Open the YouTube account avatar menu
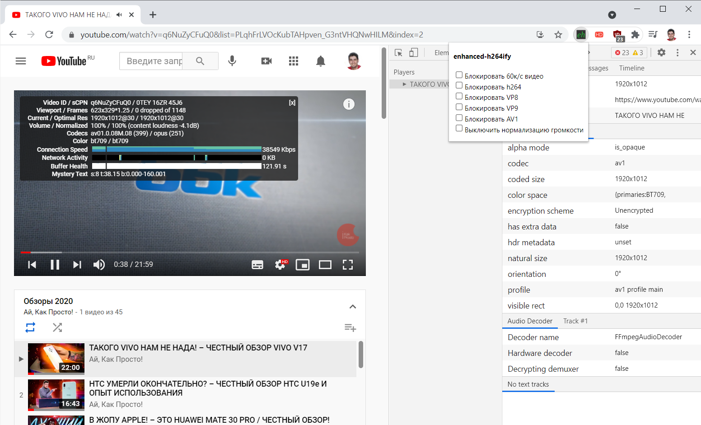Image resolution: width=701 pixels, height=425 pixels. pyautogui.click(x=354, y=61)
